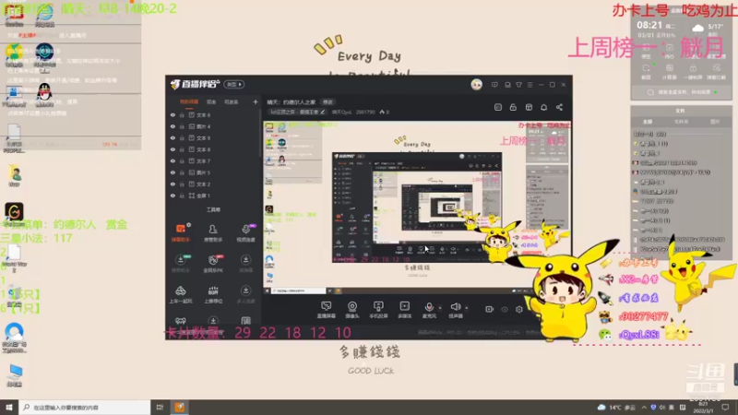Image resolution: width=738 pixels, height=415 pixels.
Task: Select the 文本 9 layer row
Action: 213,137
